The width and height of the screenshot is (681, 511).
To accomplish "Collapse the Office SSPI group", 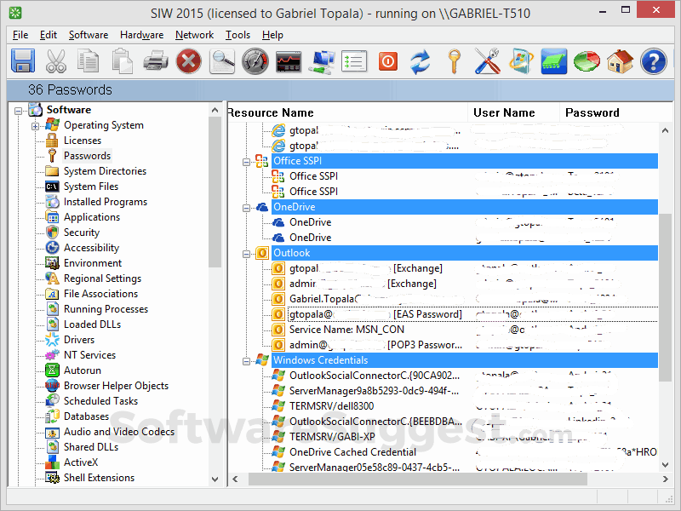I will 246,162.
